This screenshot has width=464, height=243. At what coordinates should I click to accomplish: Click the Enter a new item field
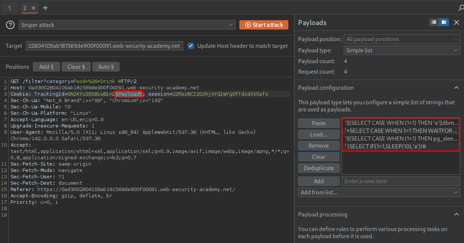coord(400,181)
